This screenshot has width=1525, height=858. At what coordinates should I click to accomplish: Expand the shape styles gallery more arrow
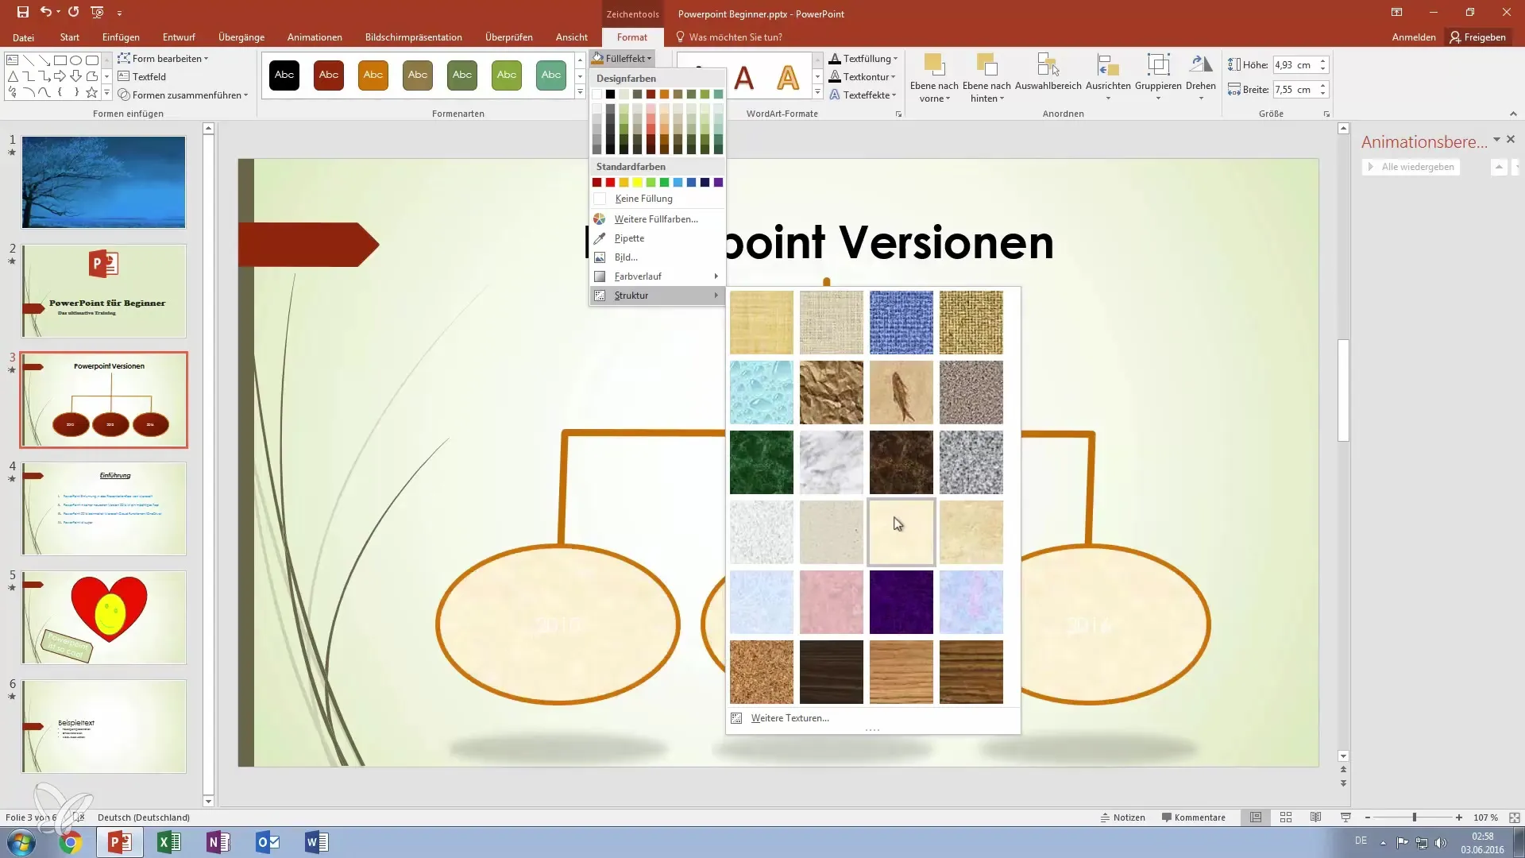580,93
